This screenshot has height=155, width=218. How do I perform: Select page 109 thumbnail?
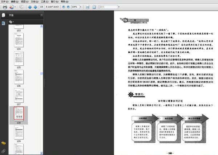[x=19, y=132]
